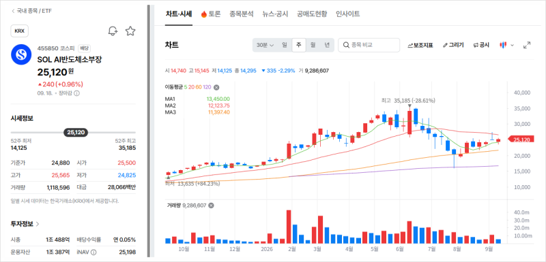
Task: Add stock to favorites with star icon
Action: pos(130,31)
